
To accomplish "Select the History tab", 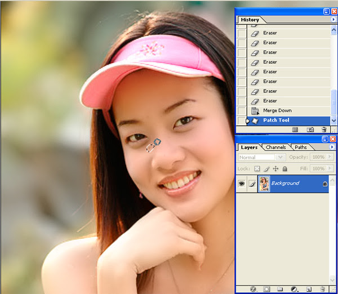I will pyautogui.click(x=250, y=20).
